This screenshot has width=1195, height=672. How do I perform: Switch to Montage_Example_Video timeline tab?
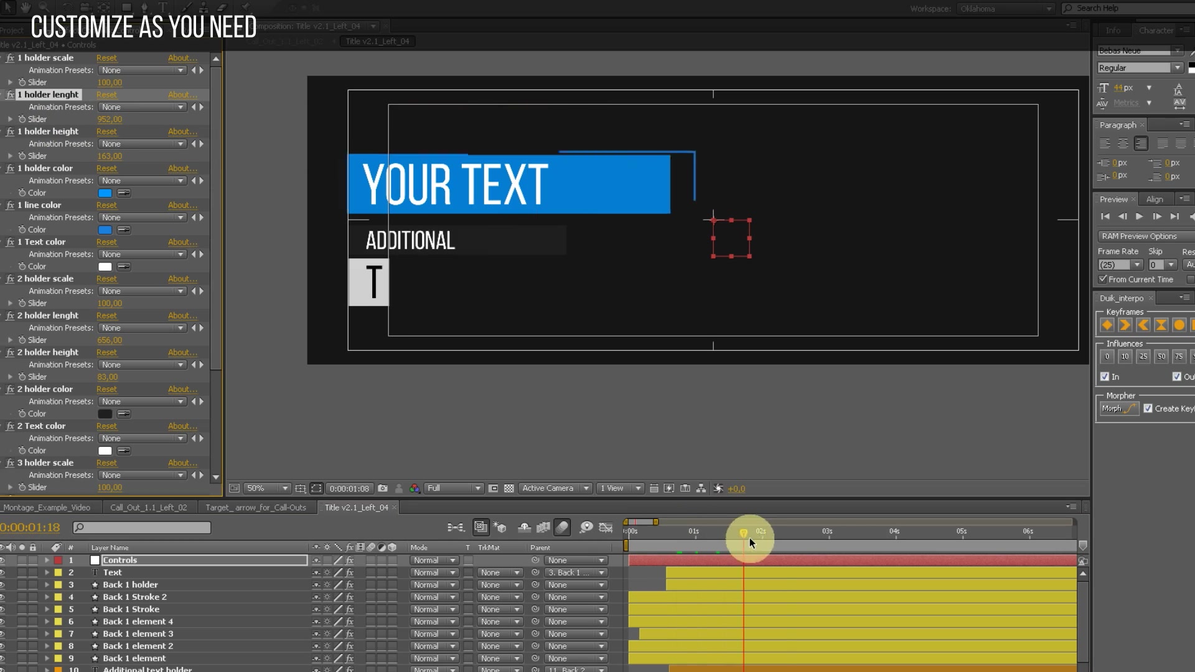pyautogui.click(x=47, y=508)
